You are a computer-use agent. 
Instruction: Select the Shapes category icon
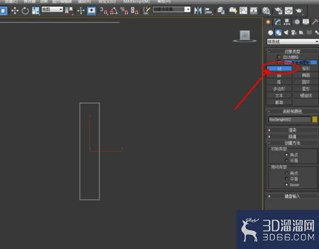(x=278, y=33)
